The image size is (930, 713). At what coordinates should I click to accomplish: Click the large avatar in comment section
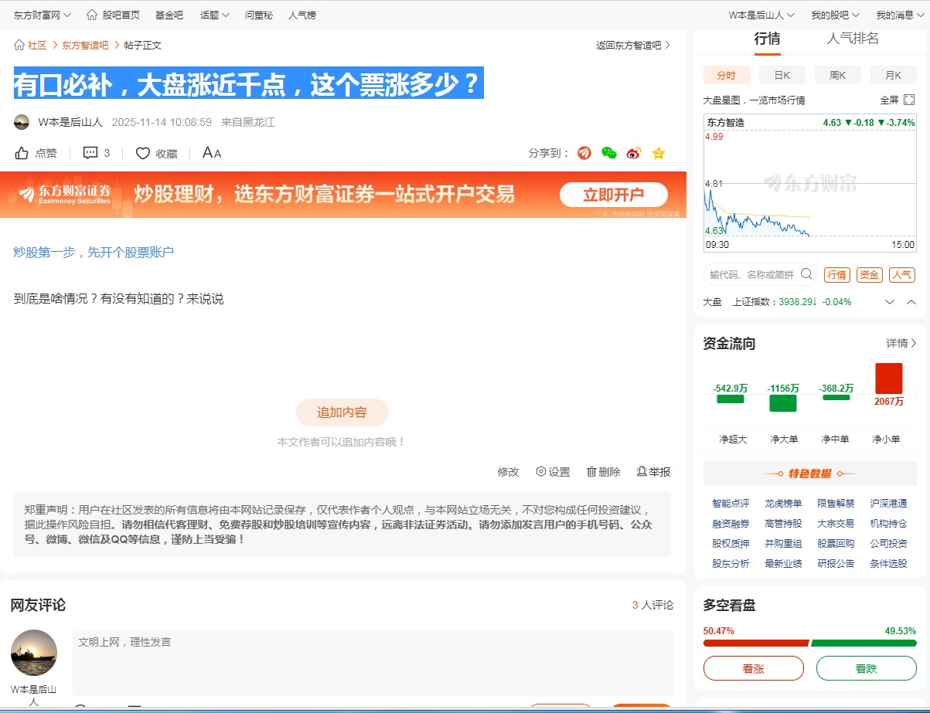[x=34, y=653]
